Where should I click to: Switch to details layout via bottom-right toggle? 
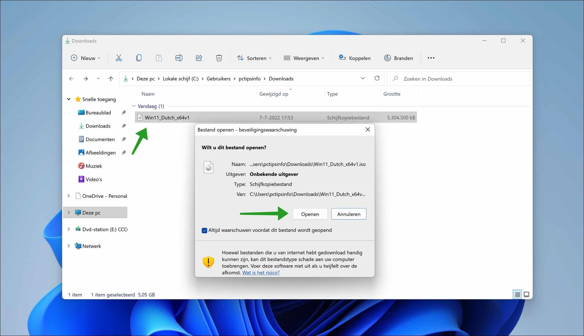click(517, 294)
